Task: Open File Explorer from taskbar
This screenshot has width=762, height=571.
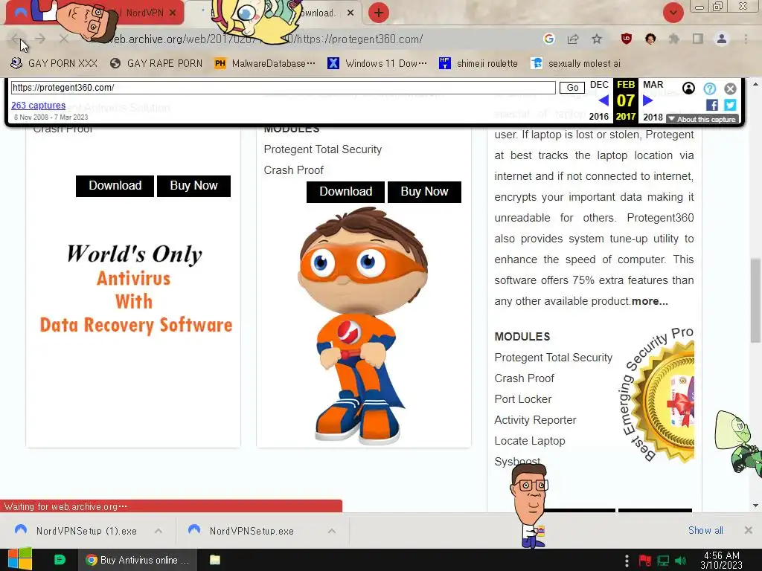Action: [x=215, y=560]
